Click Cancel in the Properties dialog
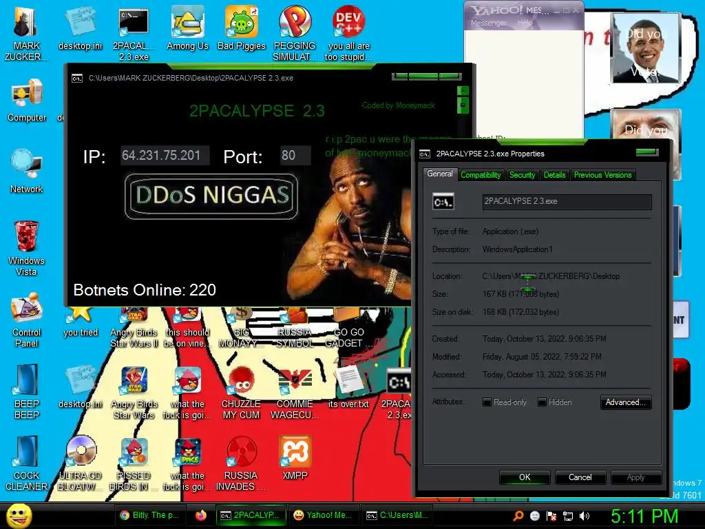 pos(580,477)
